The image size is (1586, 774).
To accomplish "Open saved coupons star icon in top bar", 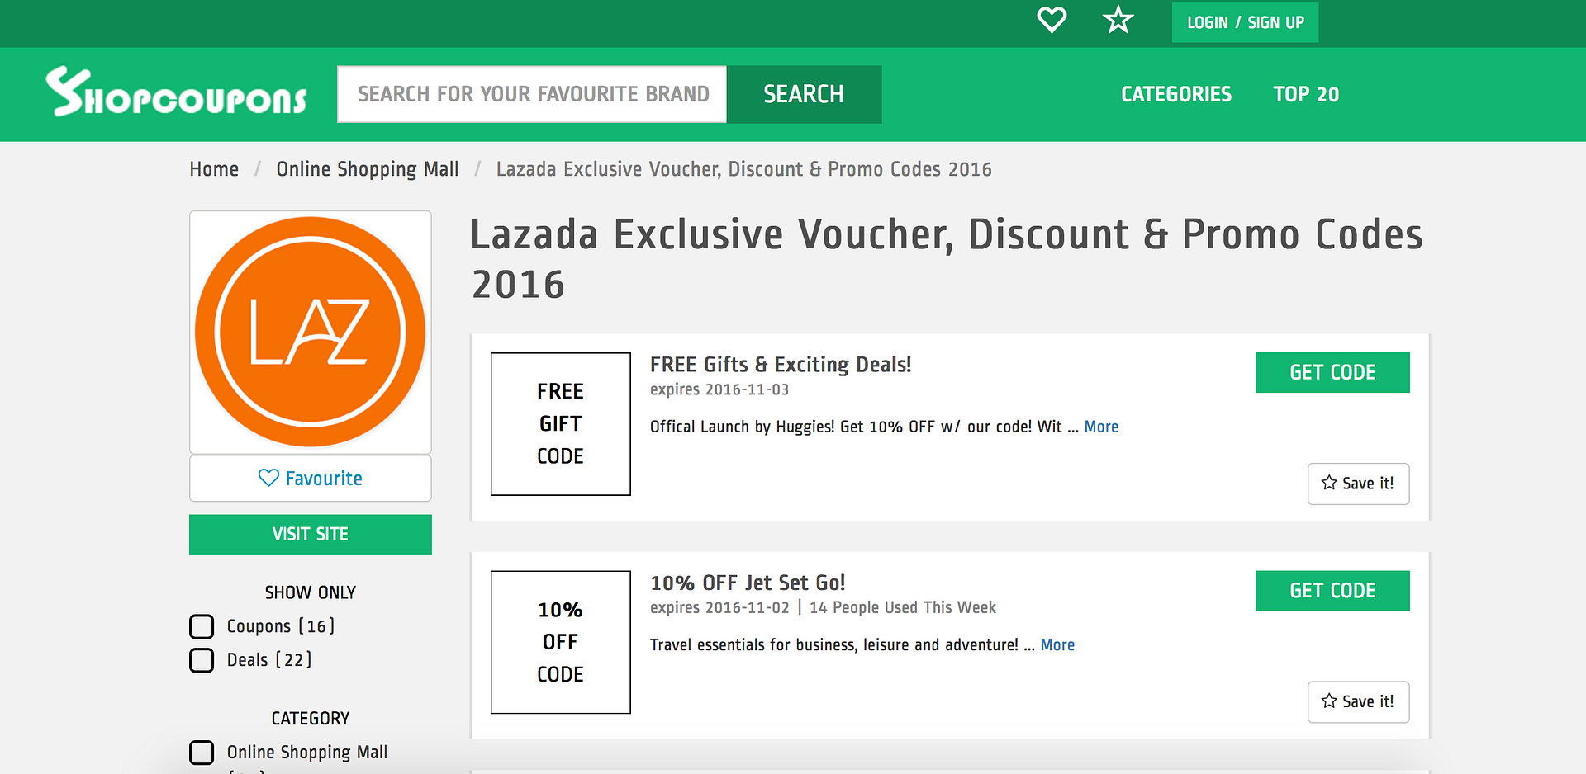I will (1118, 20).
